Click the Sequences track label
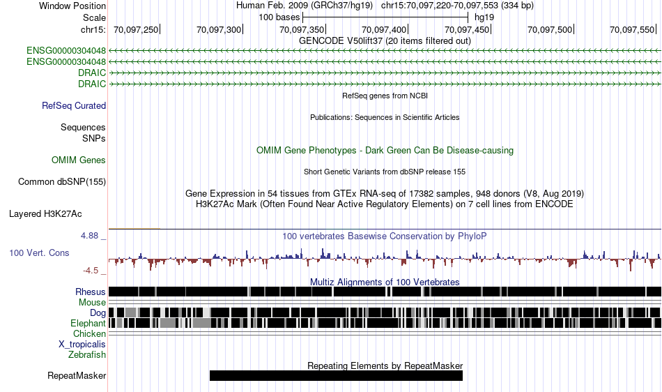 coord(83,127)
